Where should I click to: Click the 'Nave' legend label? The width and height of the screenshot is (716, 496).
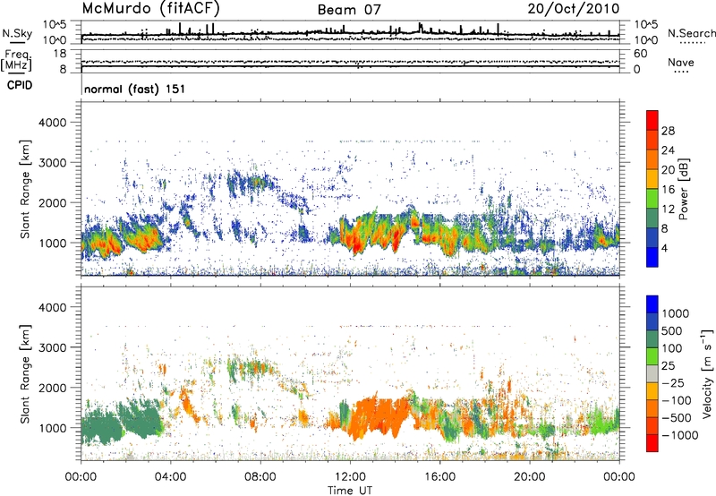(x=681, y=62)
